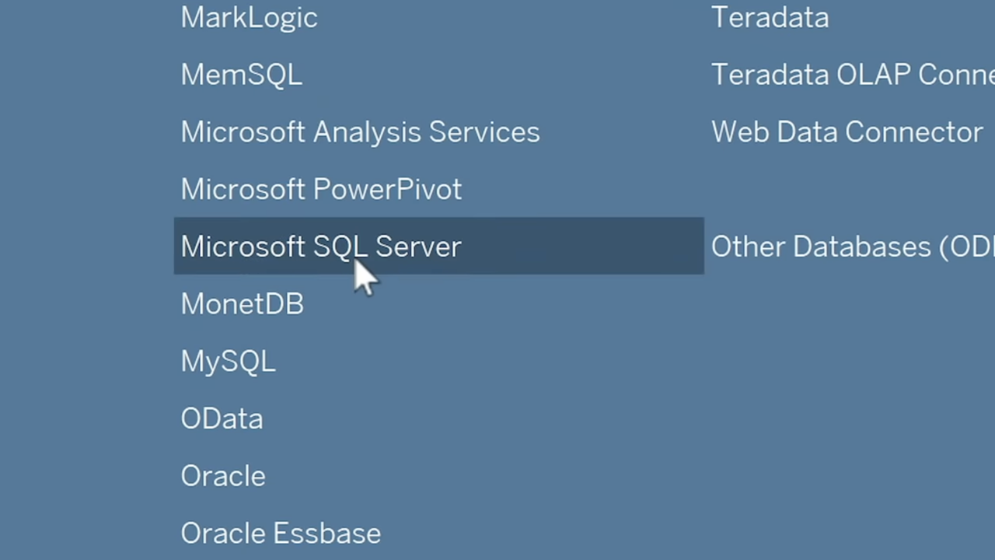This screenshot has height=560, width=995.
Task: Choose Oracle as the data source
Action: point(223,476)
